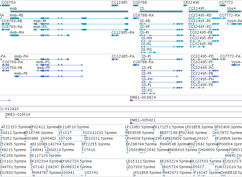
Task: Select transcript CG32495-RB
Action: 205,35
